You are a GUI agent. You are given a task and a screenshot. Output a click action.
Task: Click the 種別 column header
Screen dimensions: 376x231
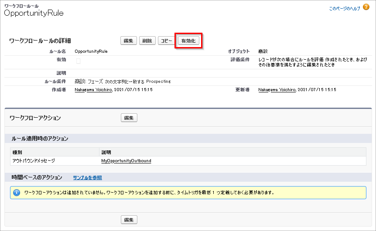point(18,153)
